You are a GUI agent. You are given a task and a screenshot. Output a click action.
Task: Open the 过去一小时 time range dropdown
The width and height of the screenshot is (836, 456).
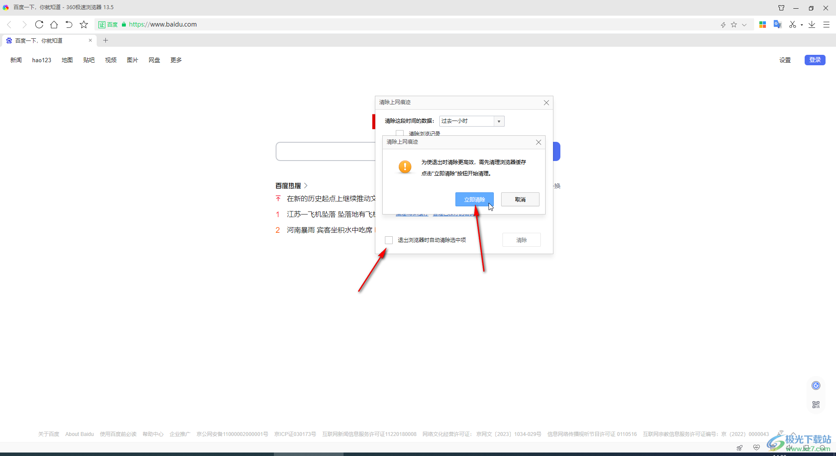tap(472, 121)
